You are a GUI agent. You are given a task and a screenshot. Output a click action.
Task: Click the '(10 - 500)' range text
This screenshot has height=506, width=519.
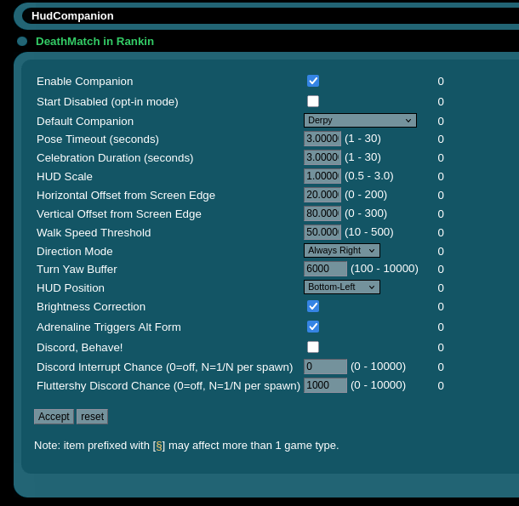pos(369,232)
